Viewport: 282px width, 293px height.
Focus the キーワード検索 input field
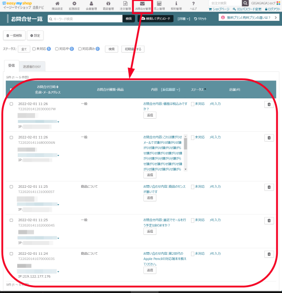pos(85,19)
